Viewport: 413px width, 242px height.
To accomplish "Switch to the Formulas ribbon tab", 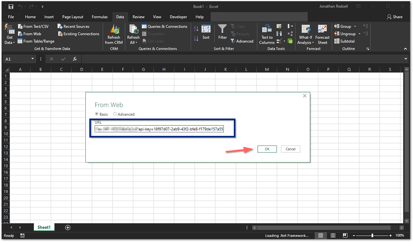I will pos(99,17).
